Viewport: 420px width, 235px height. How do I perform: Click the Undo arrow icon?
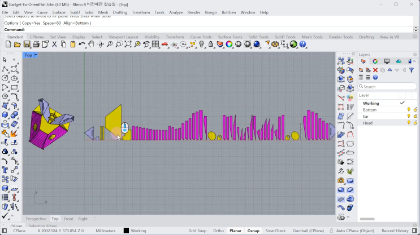[x=82, y=45]
